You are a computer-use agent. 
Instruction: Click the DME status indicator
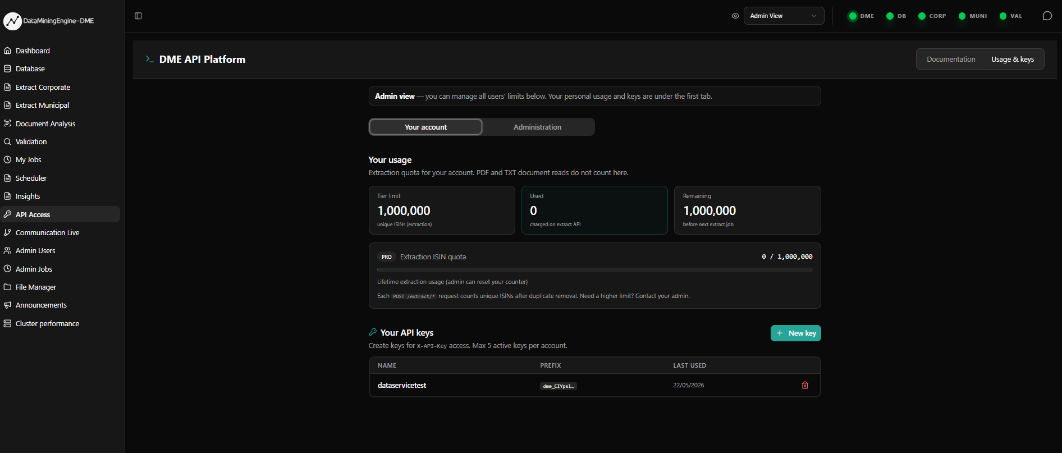pyautogui.click(x=861, y=16)
